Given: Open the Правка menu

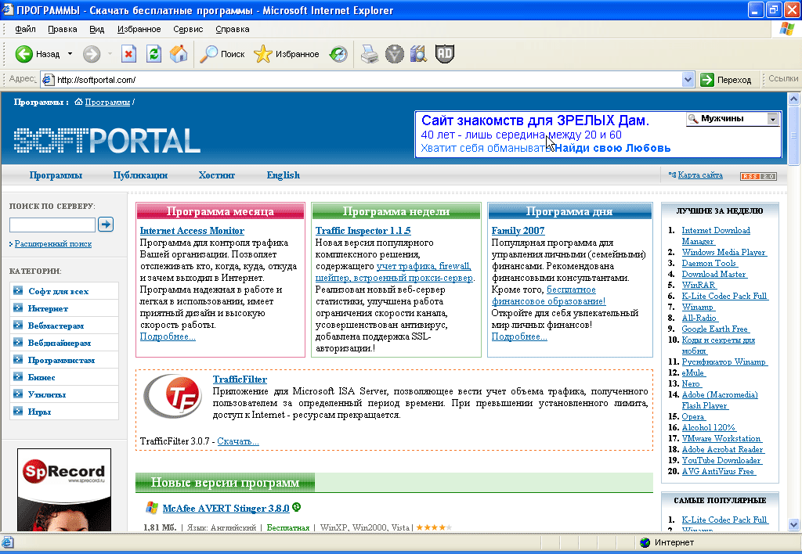Looking at the screenshot, I should point(63,29).
